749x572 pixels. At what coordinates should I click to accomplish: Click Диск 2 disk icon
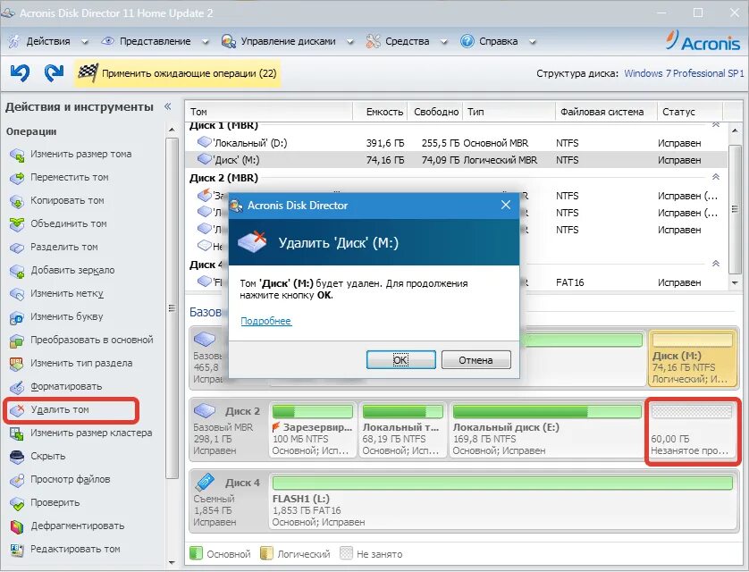(x=206, y=410)
